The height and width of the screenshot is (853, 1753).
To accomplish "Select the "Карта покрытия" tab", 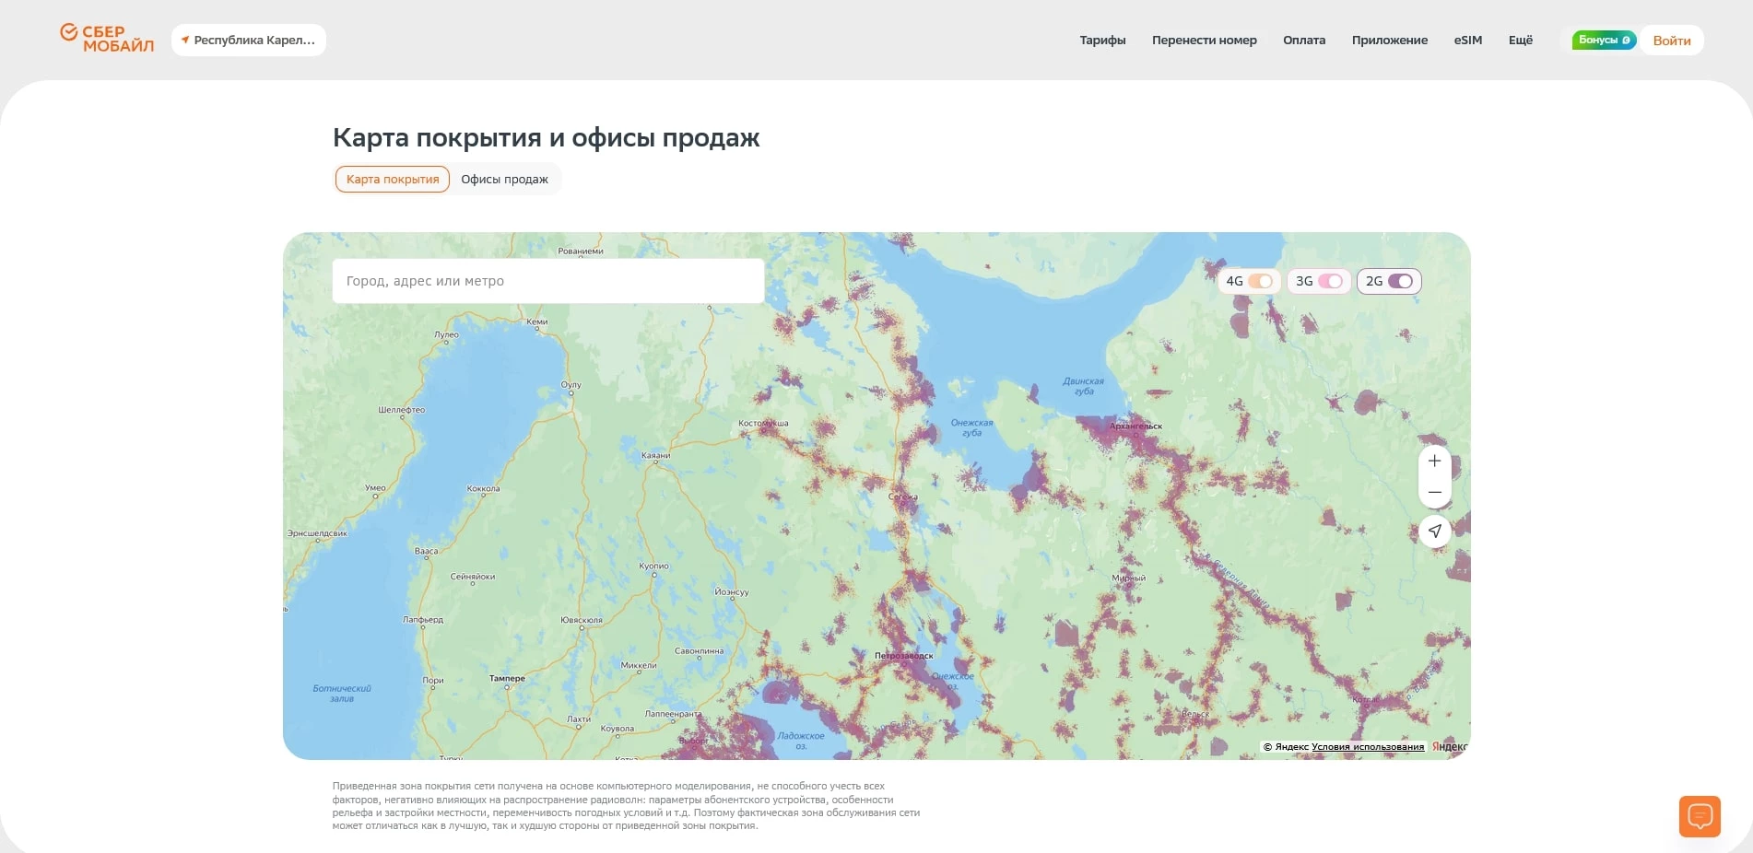I will pyautogui.click(x=393, y=180).
